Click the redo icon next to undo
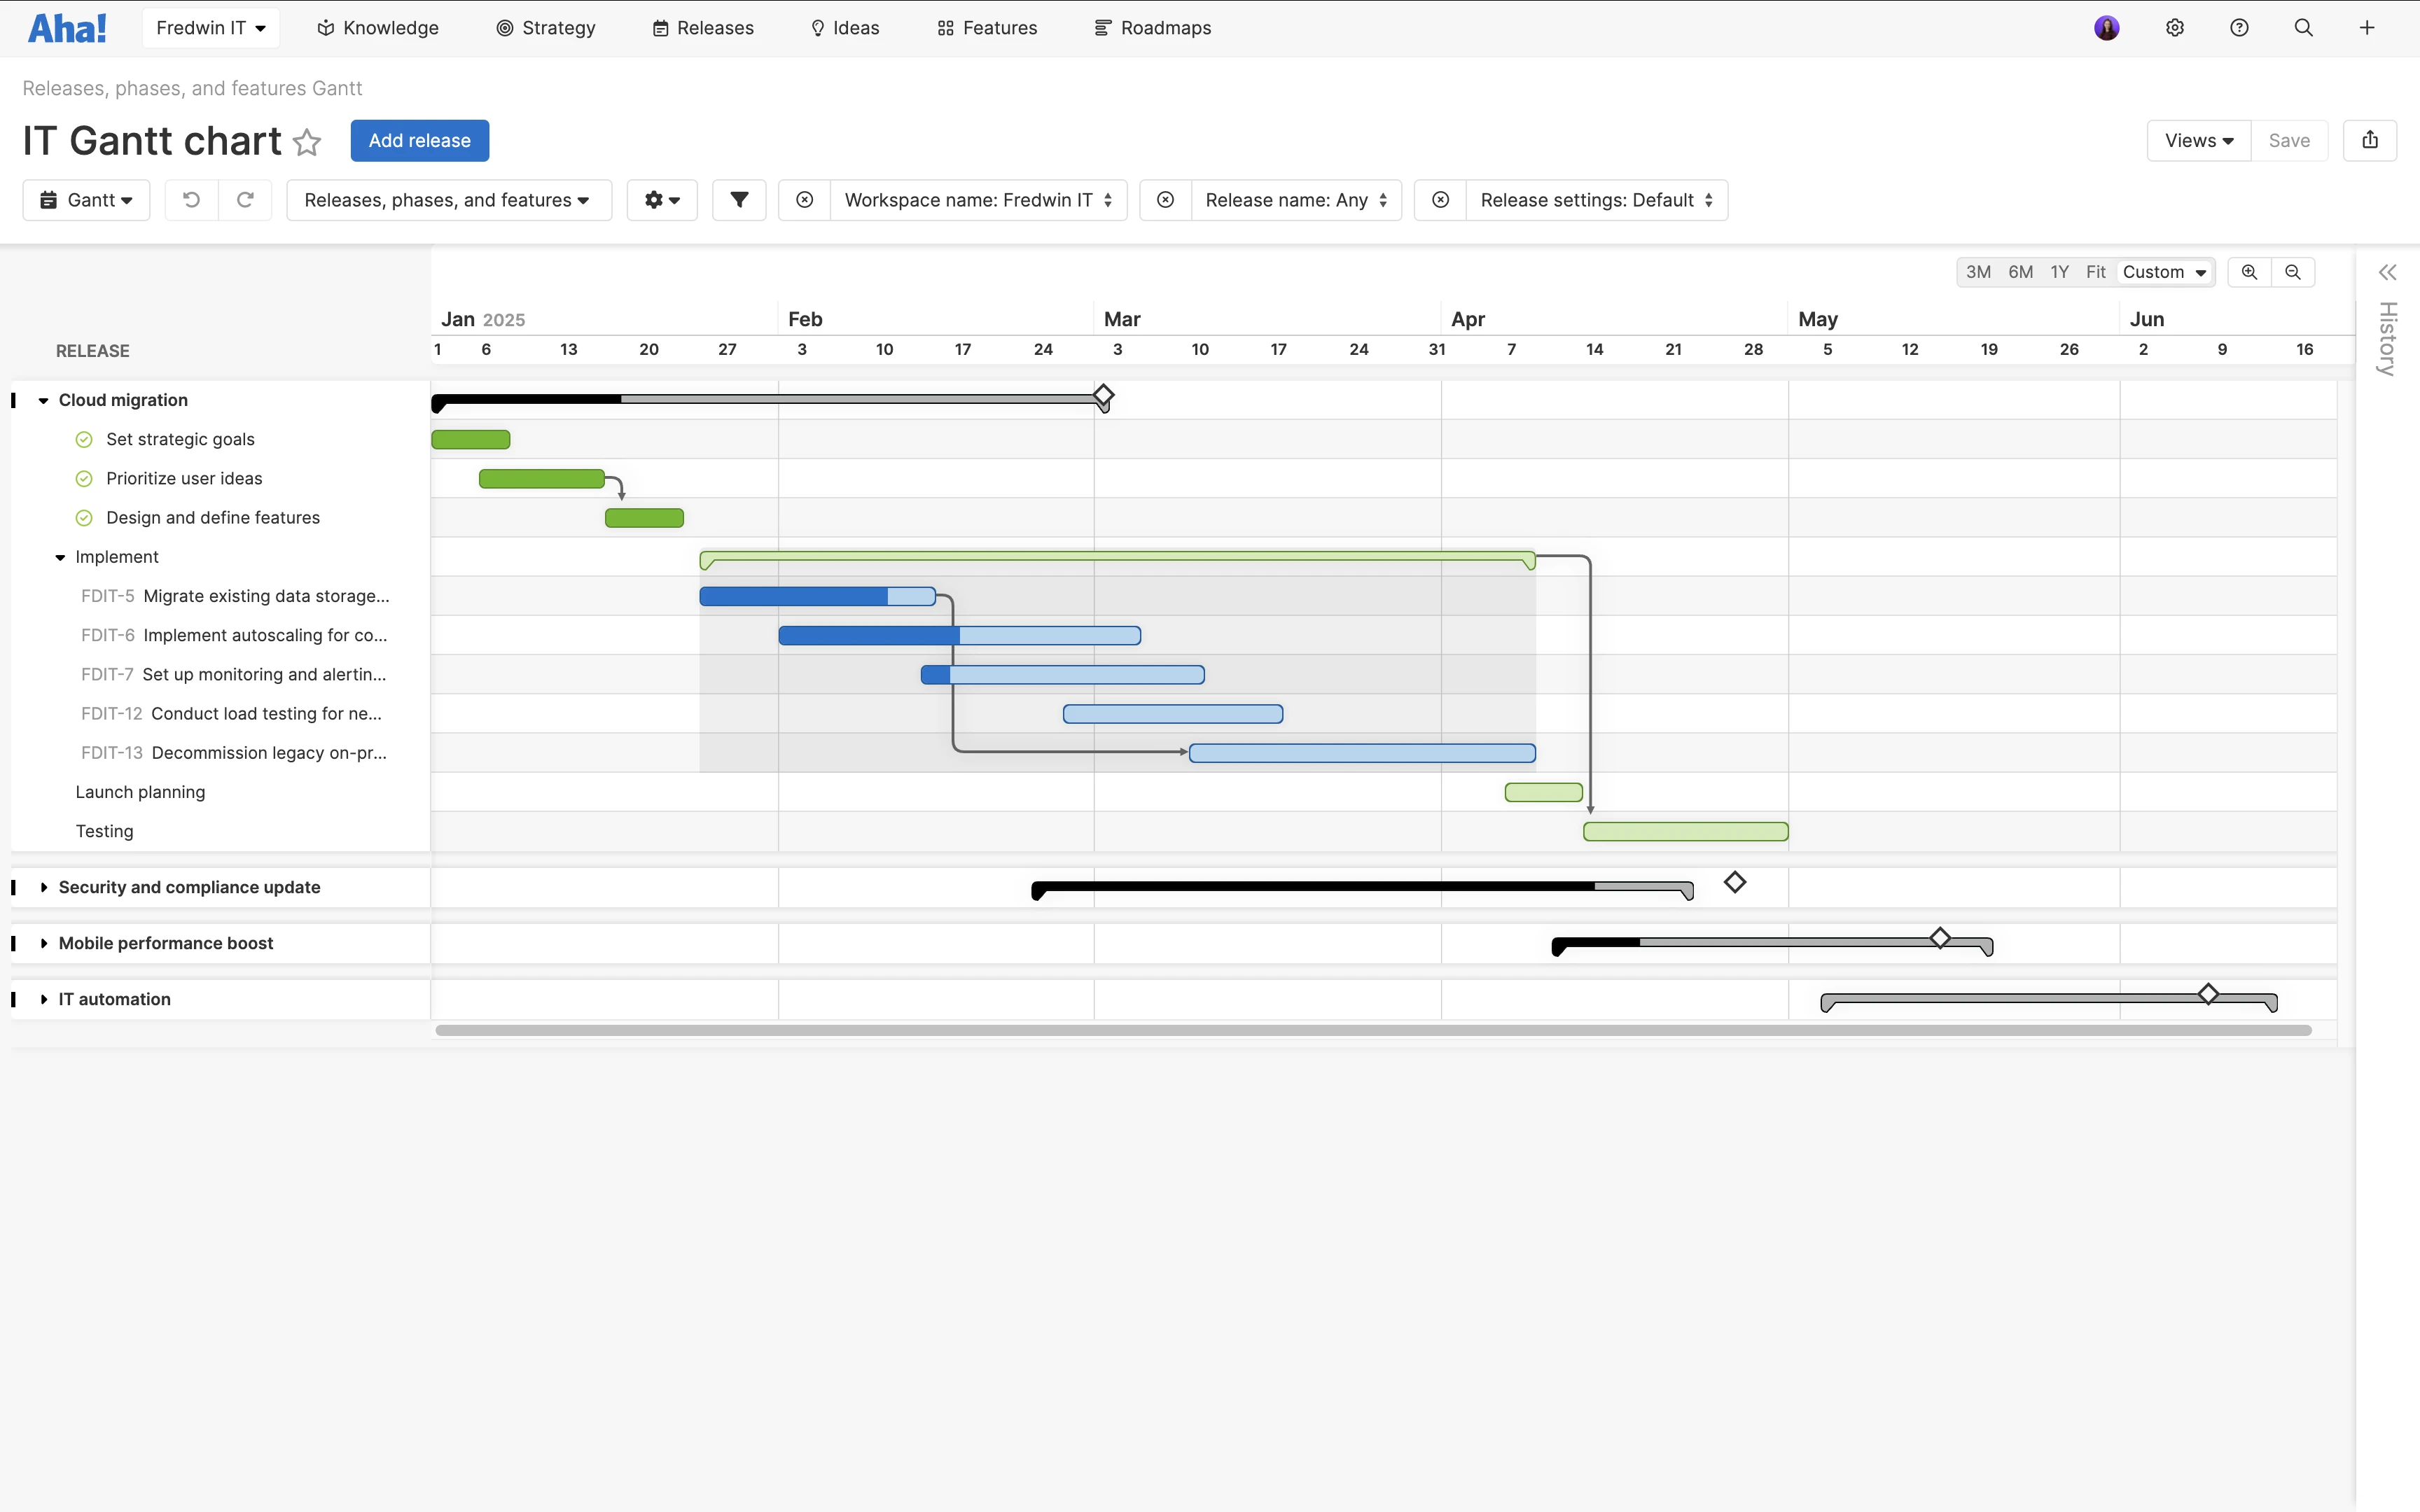 [x=245, y=199]
